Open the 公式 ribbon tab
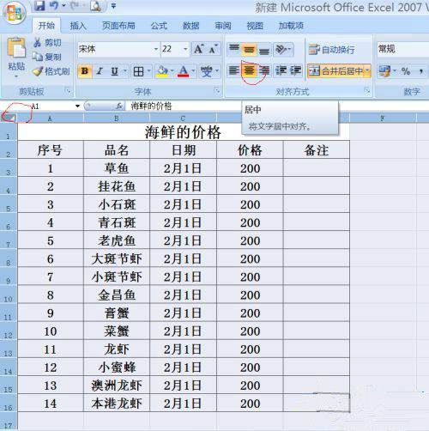Image resolution: width=429 pixels, height=431 pixels. click(159, 26)
